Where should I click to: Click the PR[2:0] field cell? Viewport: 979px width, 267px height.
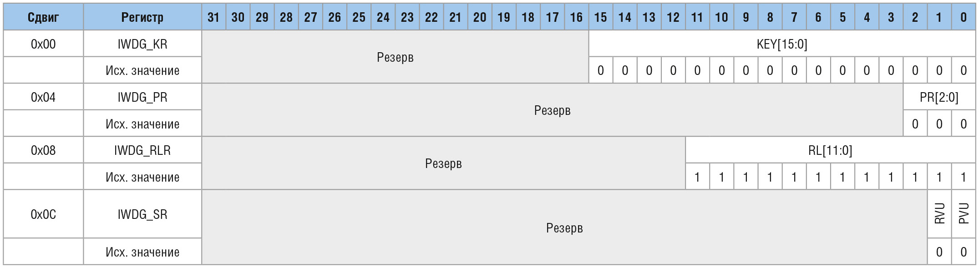tap(939, 97)
